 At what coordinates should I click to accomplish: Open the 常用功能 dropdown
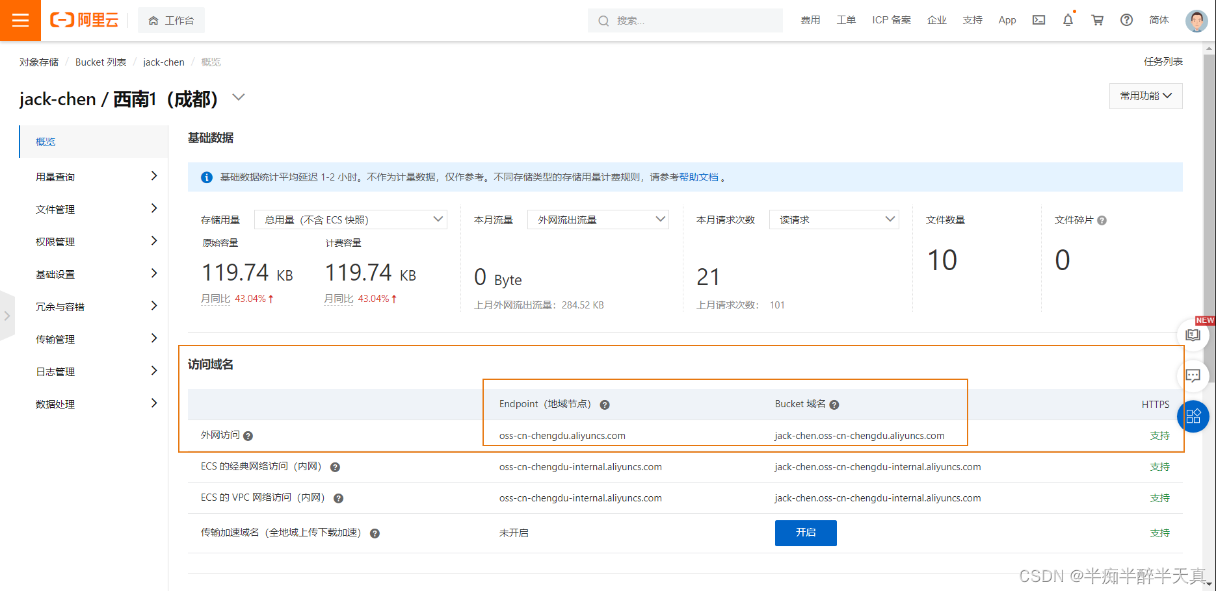(1146, 95)
